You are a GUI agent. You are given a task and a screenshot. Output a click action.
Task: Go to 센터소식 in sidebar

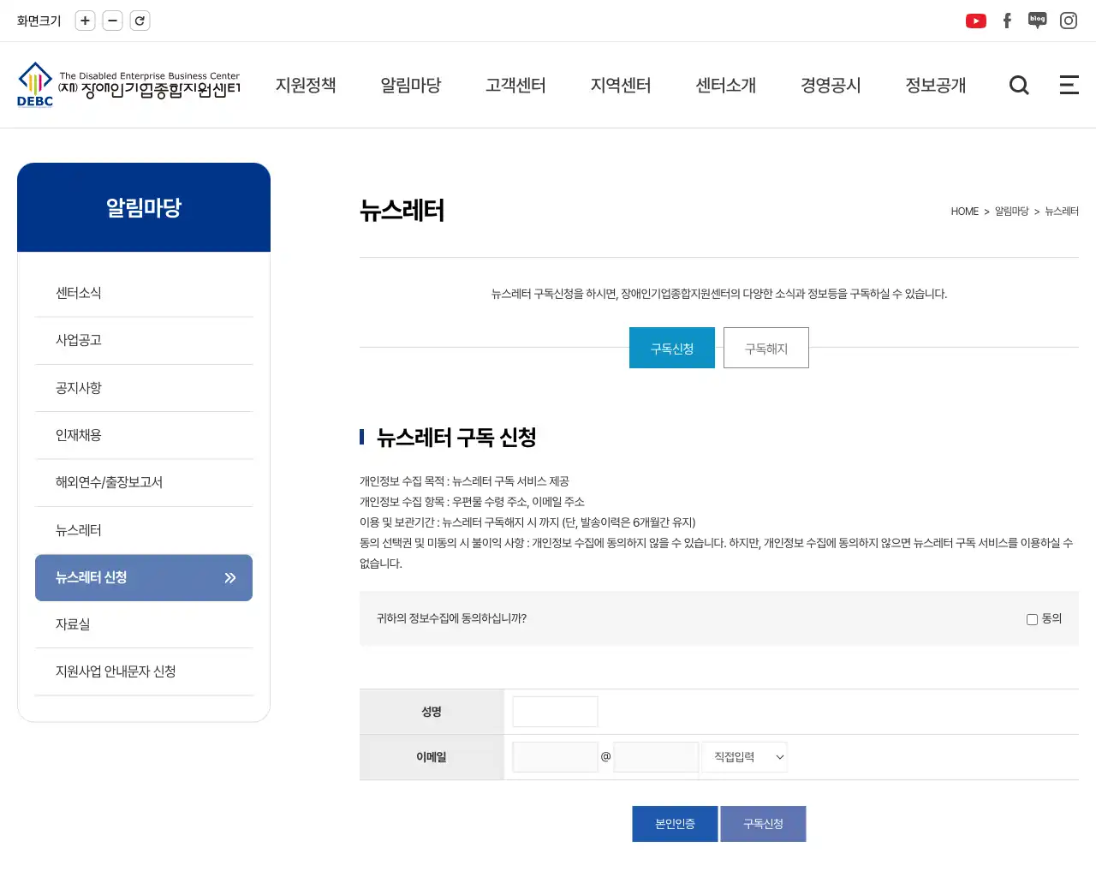[144, 293]
